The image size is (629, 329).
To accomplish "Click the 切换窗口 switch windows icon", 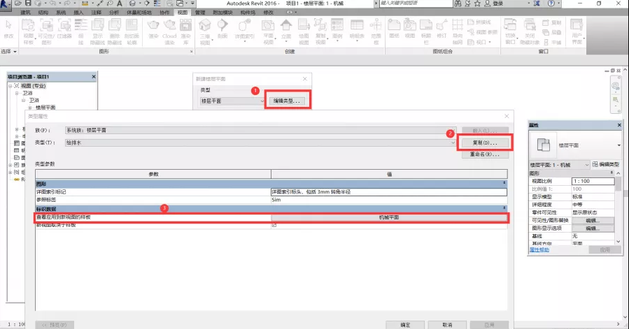I will pyautogui.click(x=510, y=31).
